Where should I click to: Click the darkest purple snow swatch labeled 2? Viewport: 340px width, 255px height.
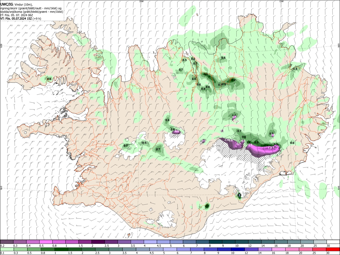tap(98, 242)
